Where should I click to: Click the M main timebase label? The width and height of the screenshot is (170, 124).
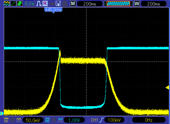click(x=73, y=4)
